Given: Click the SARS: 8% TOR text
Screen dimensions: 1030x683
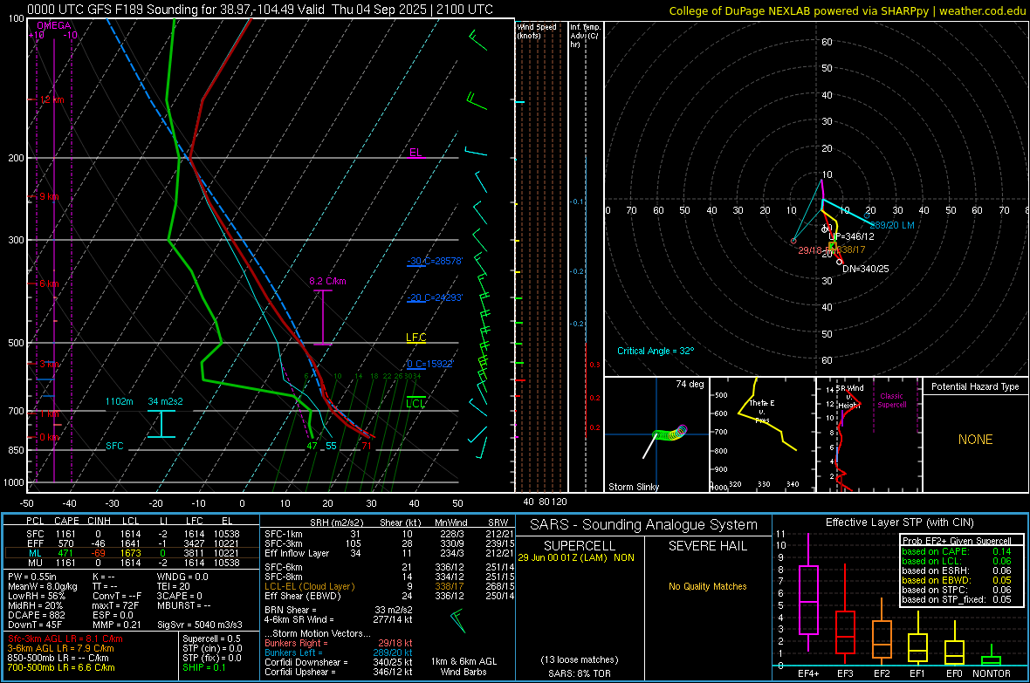Looking at the screenshot, I should [580, 673].
